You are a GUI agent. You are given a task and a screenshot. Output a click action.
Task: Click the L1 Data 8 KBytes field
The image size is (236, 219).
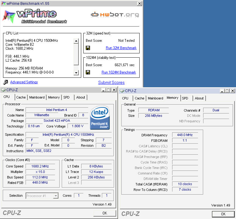click(x=96, y=166)
